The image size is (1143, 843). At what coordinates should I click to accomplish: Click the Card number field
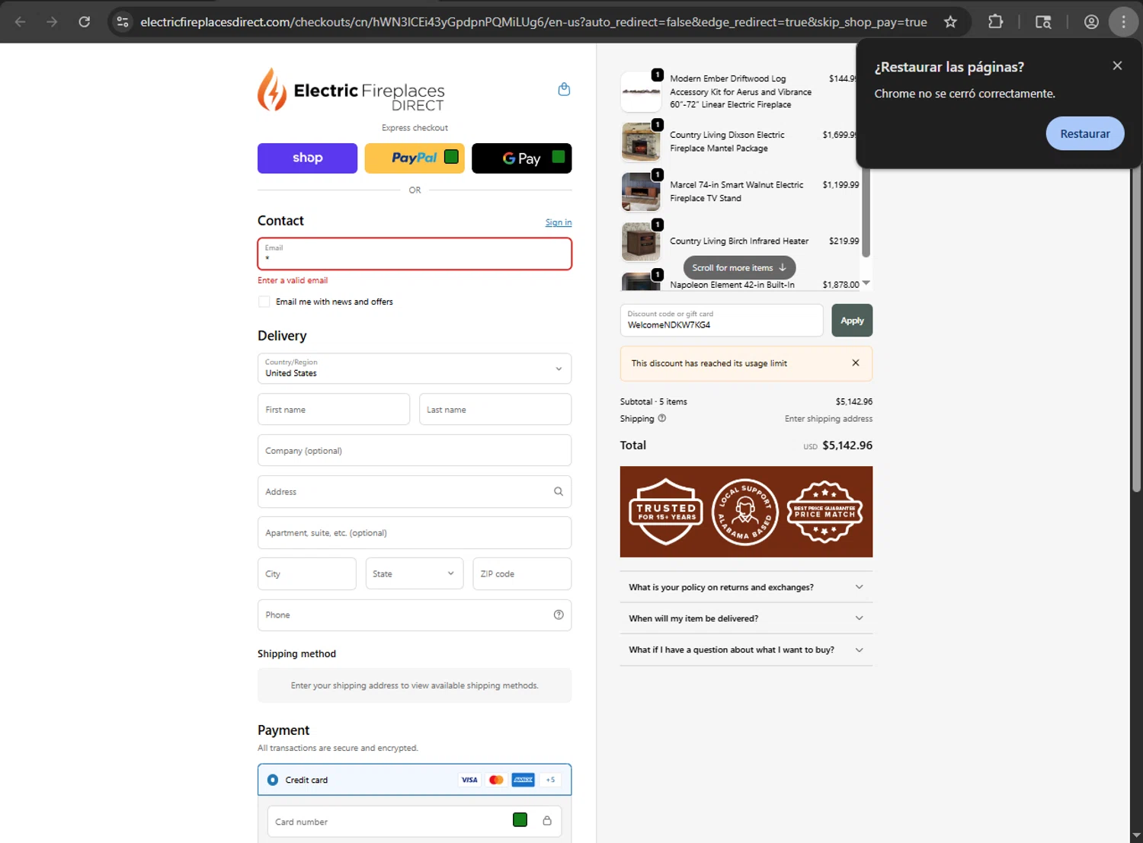tap(415, 822)
